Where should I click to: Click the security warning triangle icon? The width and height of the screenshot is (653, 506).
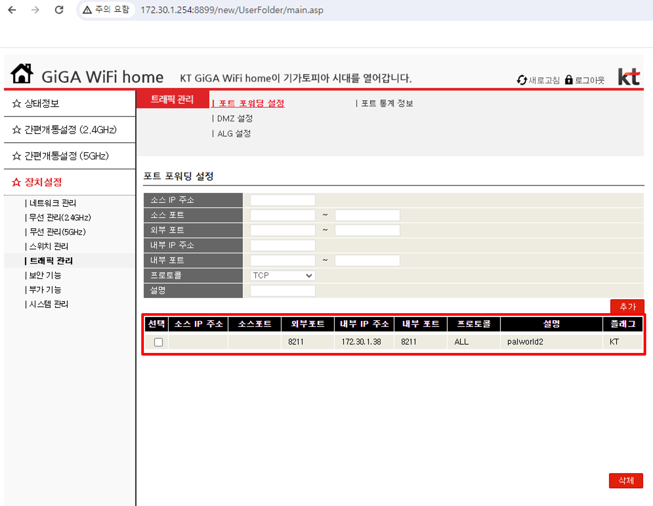point(87,10)
